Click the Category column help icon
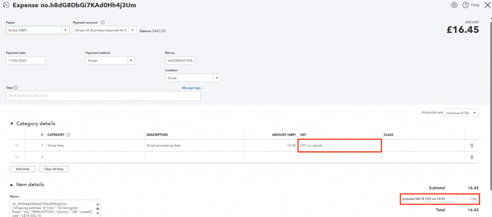 pos(68,135)
